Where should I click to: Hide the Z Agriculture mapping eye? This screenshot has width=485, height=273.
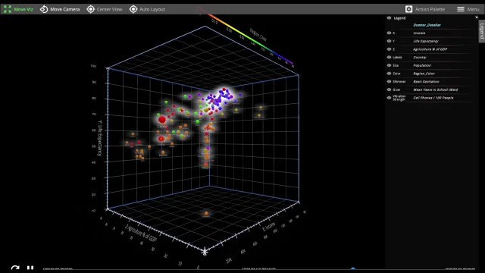389,49
